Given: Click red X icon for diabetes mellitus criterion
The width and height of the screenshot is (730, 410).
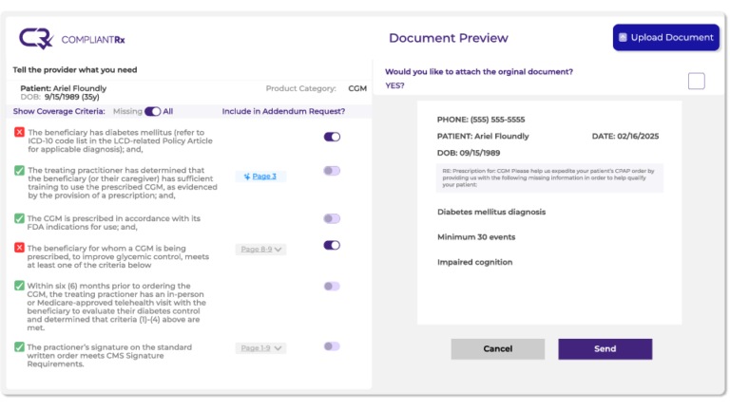Looking at the screenshot, I should click(20, 133).
